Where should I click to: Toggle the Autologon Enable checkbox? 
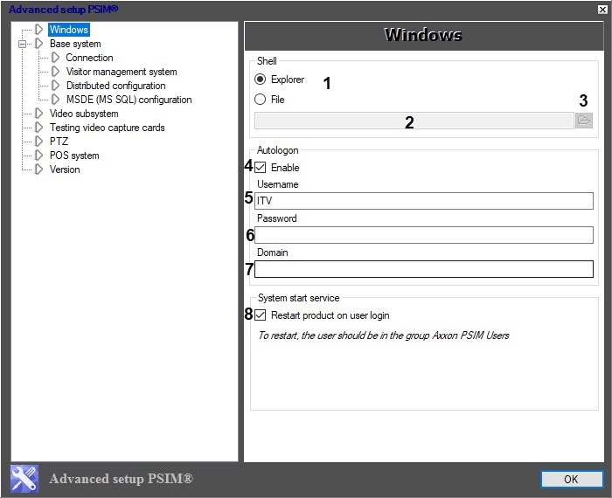point(261,167)
